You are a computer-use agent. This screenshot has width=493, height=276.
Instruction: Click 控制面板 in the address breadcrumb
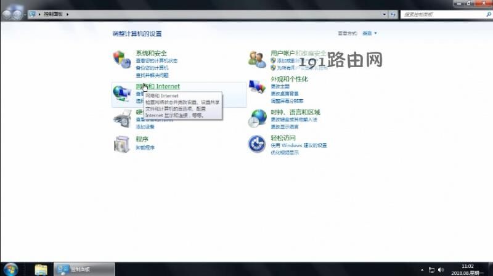[x=53, y=14]
